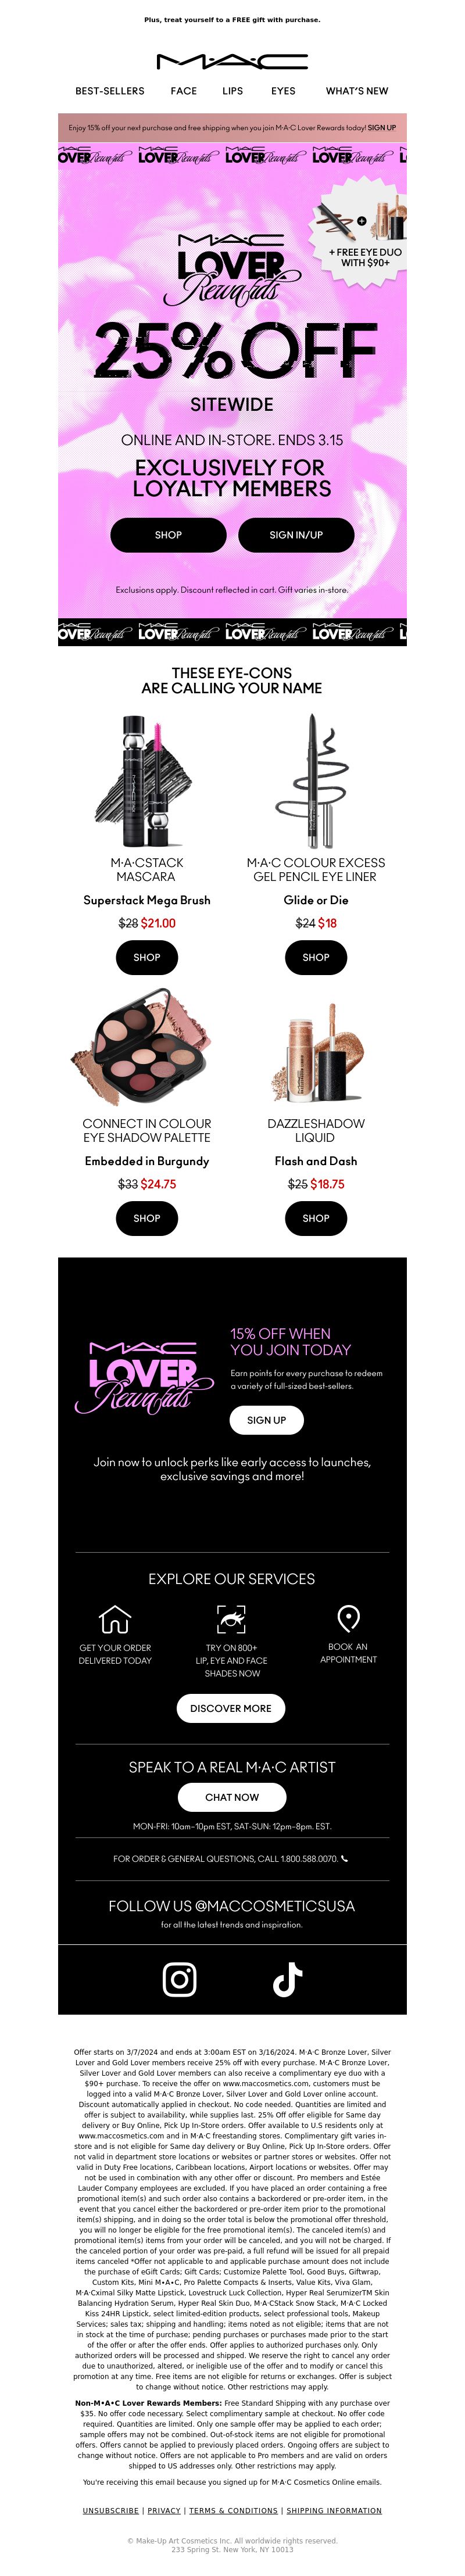Click the DISCOVER MORE button
The width and height of the screenshot is (465, 2576).
(x=231, y=1708)
